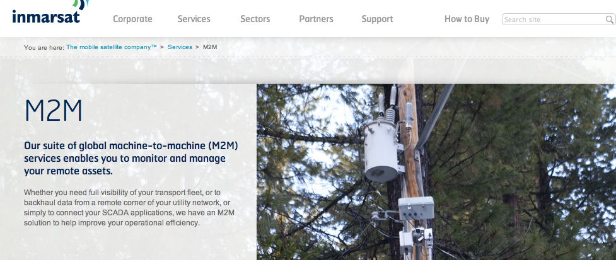
Task: Click the M2M breadcrumb item
Action: 210,47
